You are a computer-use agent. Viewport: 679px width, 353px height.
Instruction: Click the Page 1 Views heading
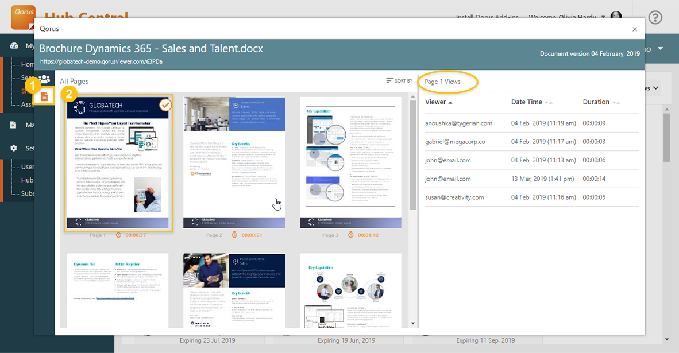[x=442, y=82]
